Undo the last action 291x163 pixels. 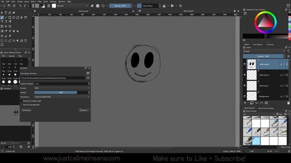[20, 6]
